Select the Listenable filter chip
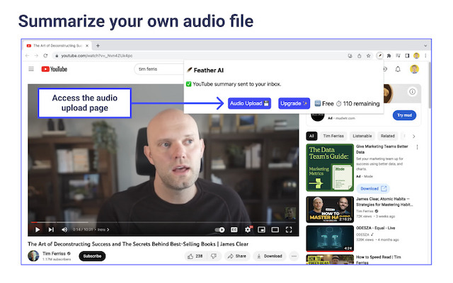Image resolution: width=453 pixels, height=283 pixels. [x=362, y=136]
